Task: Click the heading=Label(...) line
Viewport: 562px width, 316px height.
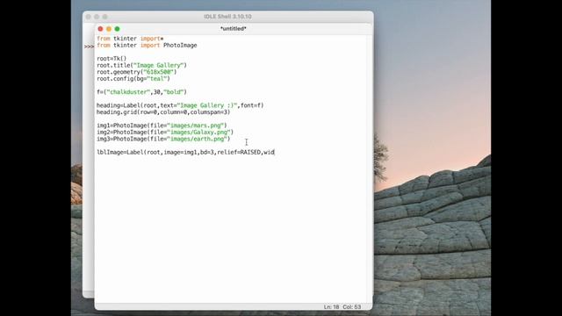Action: (180, 105)
